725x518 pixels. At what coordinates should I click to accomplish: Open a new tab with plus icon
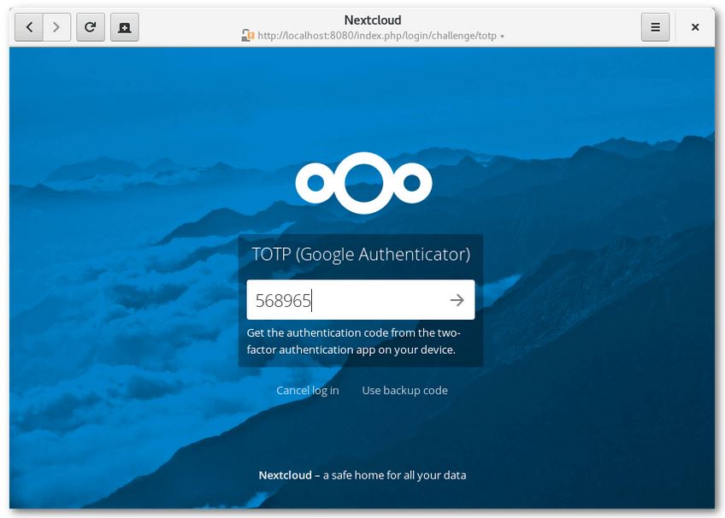[124, 27]
